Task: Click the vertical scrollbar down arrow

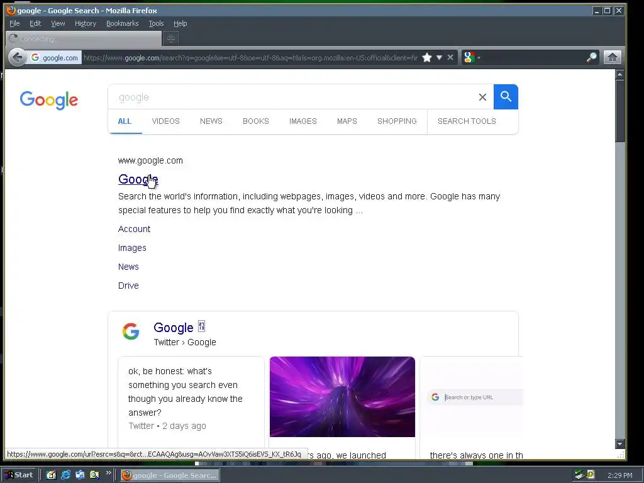Action: 619,443
